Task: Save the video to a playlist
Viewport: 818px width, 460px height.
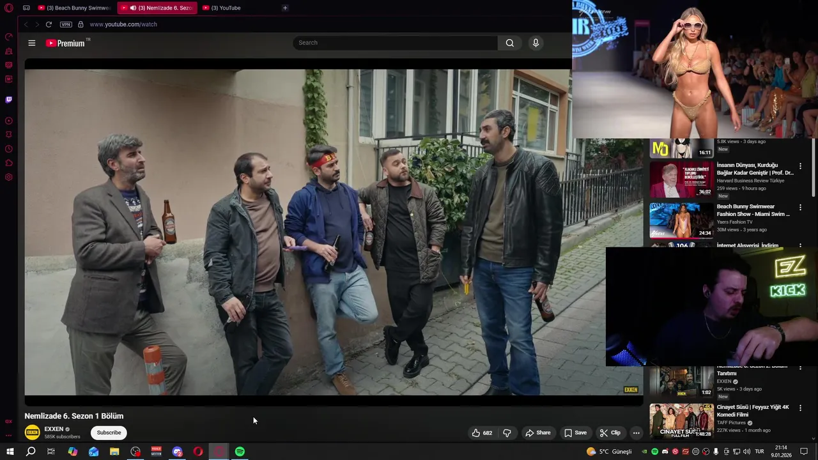Action: [x=575, y=433]
